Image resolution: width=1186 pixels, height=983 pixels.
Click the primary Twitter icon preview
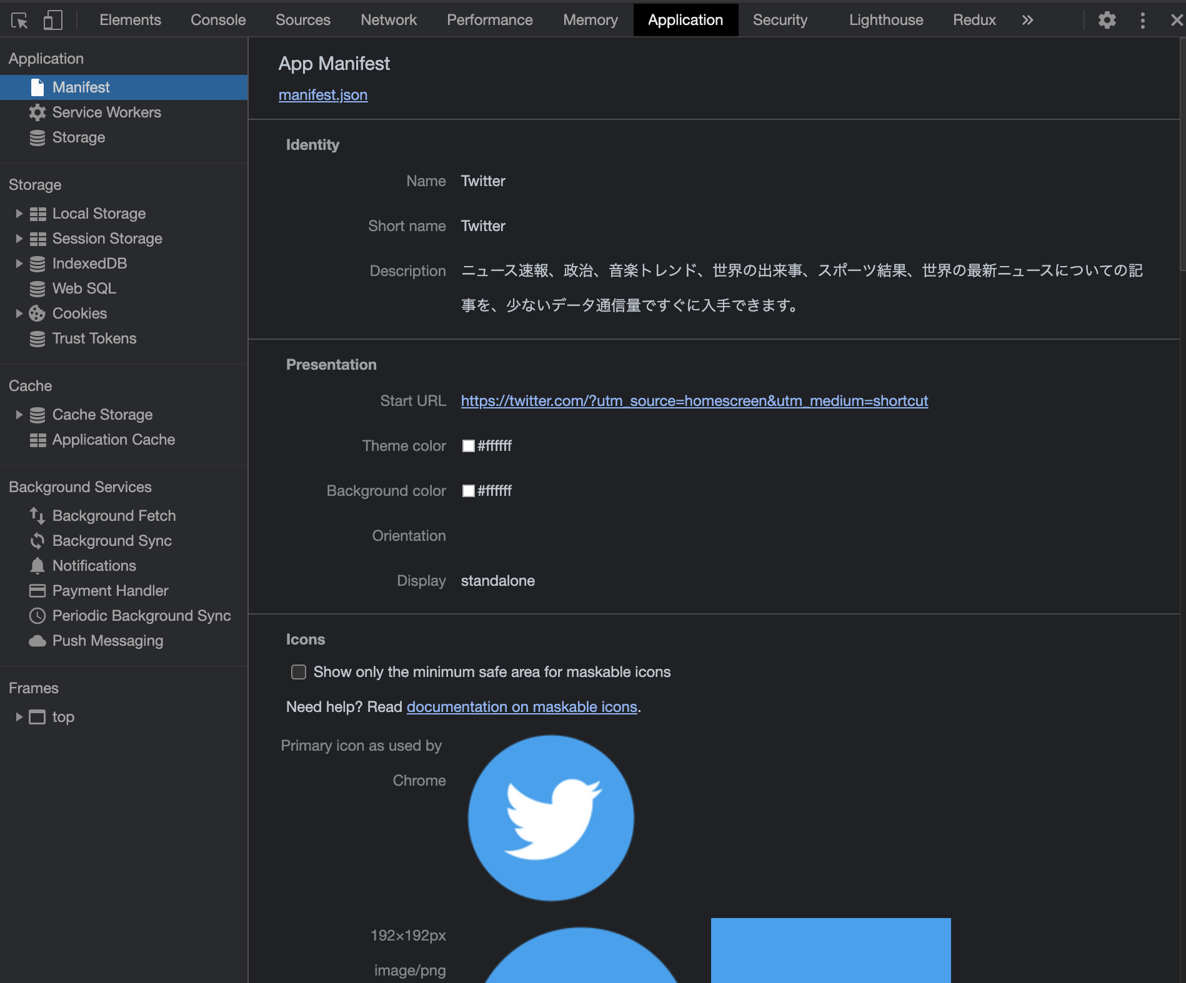[x=551, y=818]
